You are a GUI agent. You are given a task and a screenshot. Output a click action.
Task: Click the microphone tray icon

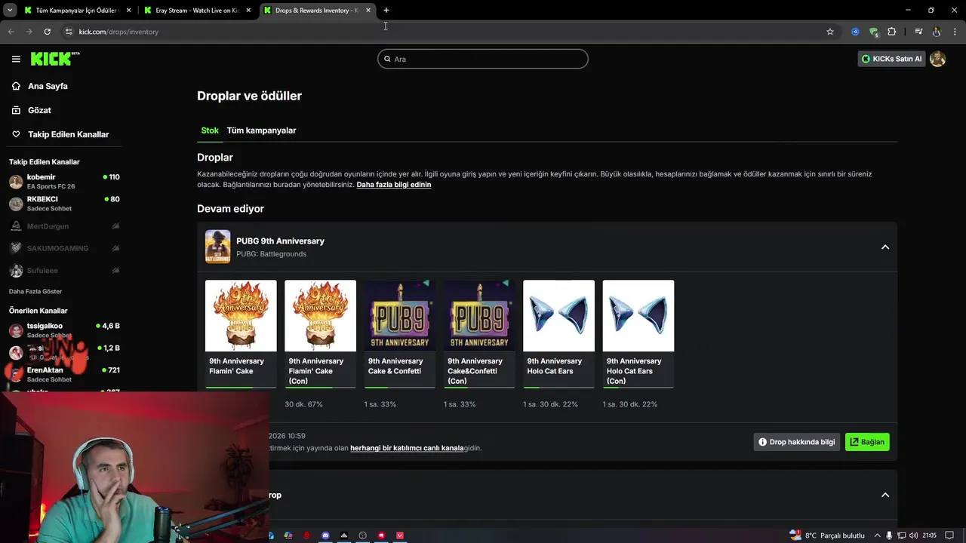coord(890,535)
